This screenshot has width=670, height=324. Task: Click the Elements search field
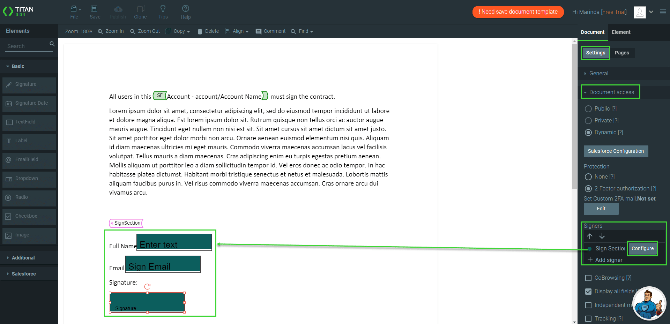coord(28,46)
